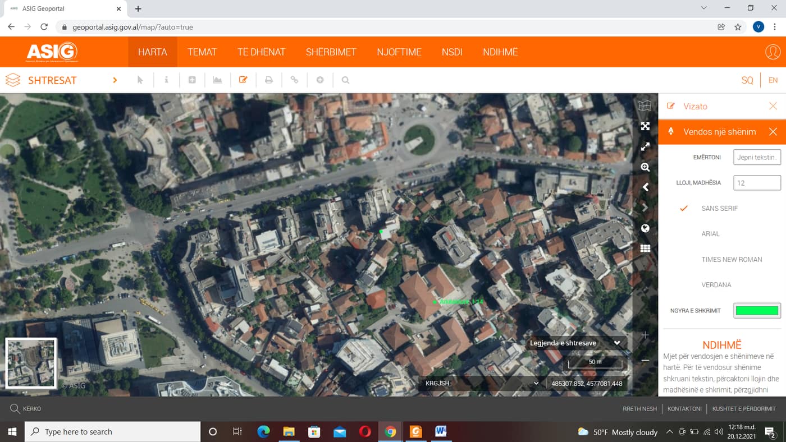Click the green annotation label on map
Viewport: 786px width, 442px height.
coord(460,302)
